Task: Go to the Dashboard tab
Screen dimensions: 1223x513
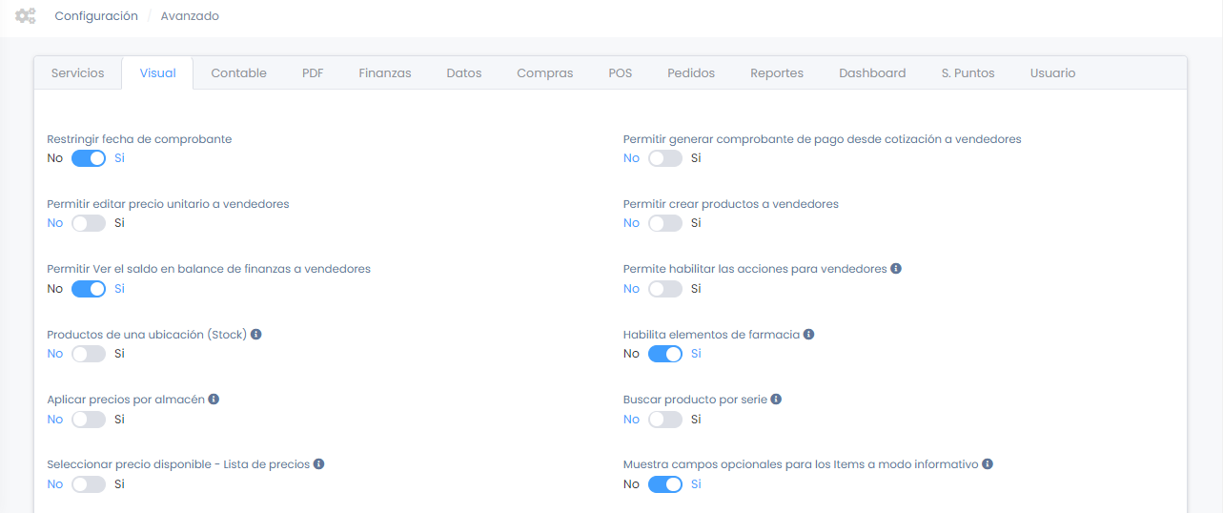Action: 871,73
